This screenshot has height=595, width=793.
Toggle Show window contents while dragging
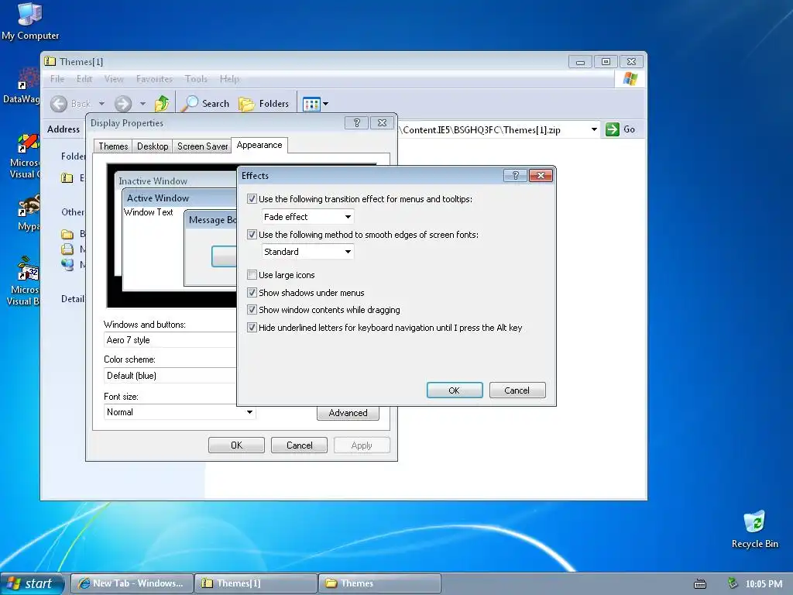pos(252,310)
